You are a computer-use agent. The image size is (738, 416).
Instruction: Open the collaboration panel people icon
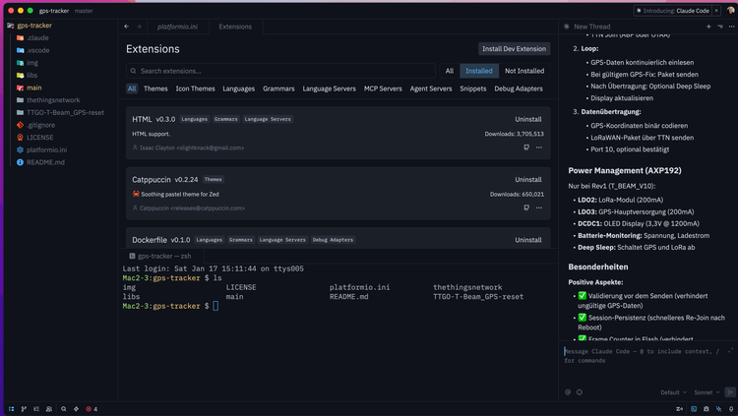coord(49,409)
